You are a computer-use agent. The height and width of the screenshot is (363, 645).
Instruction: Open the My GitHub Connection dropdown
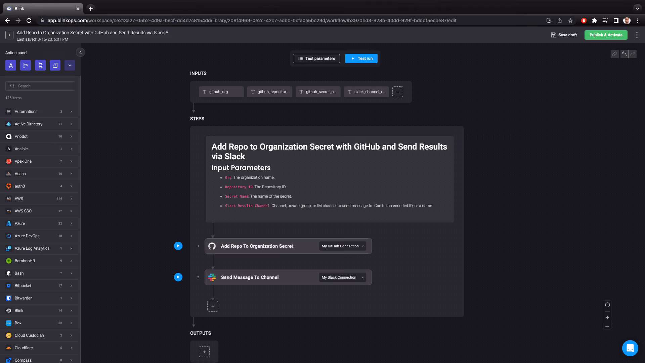point(343,246)
